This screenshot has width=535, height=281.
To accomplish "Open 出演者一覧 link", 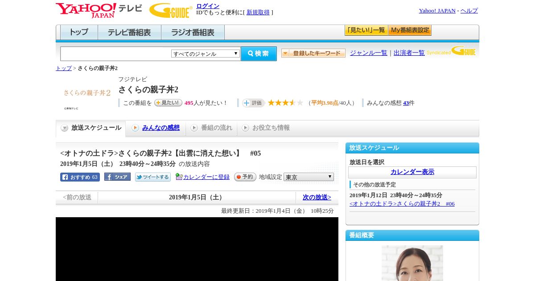I will coord(409,53).
